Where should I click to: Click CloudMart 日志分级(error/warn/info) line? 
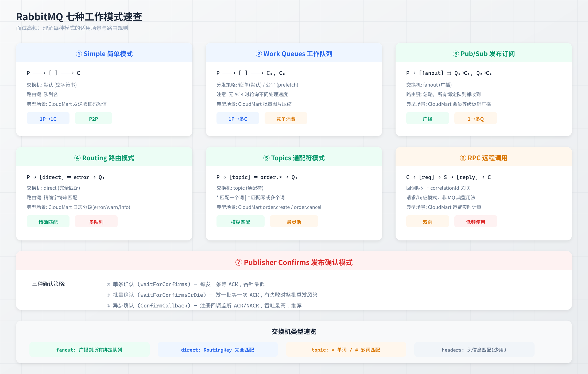(x=78, y=207)
